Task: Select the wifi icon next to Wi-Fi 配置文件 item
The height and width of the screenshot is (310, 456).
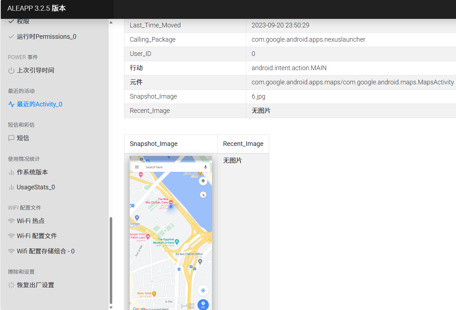Action: click(x=11, y=236)
